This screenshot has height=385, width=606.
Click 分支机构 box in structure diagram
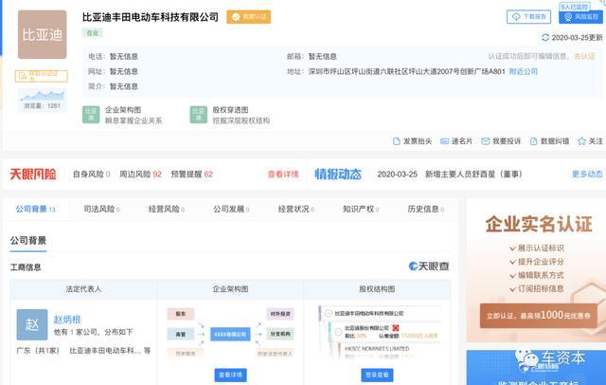[280, 334]
